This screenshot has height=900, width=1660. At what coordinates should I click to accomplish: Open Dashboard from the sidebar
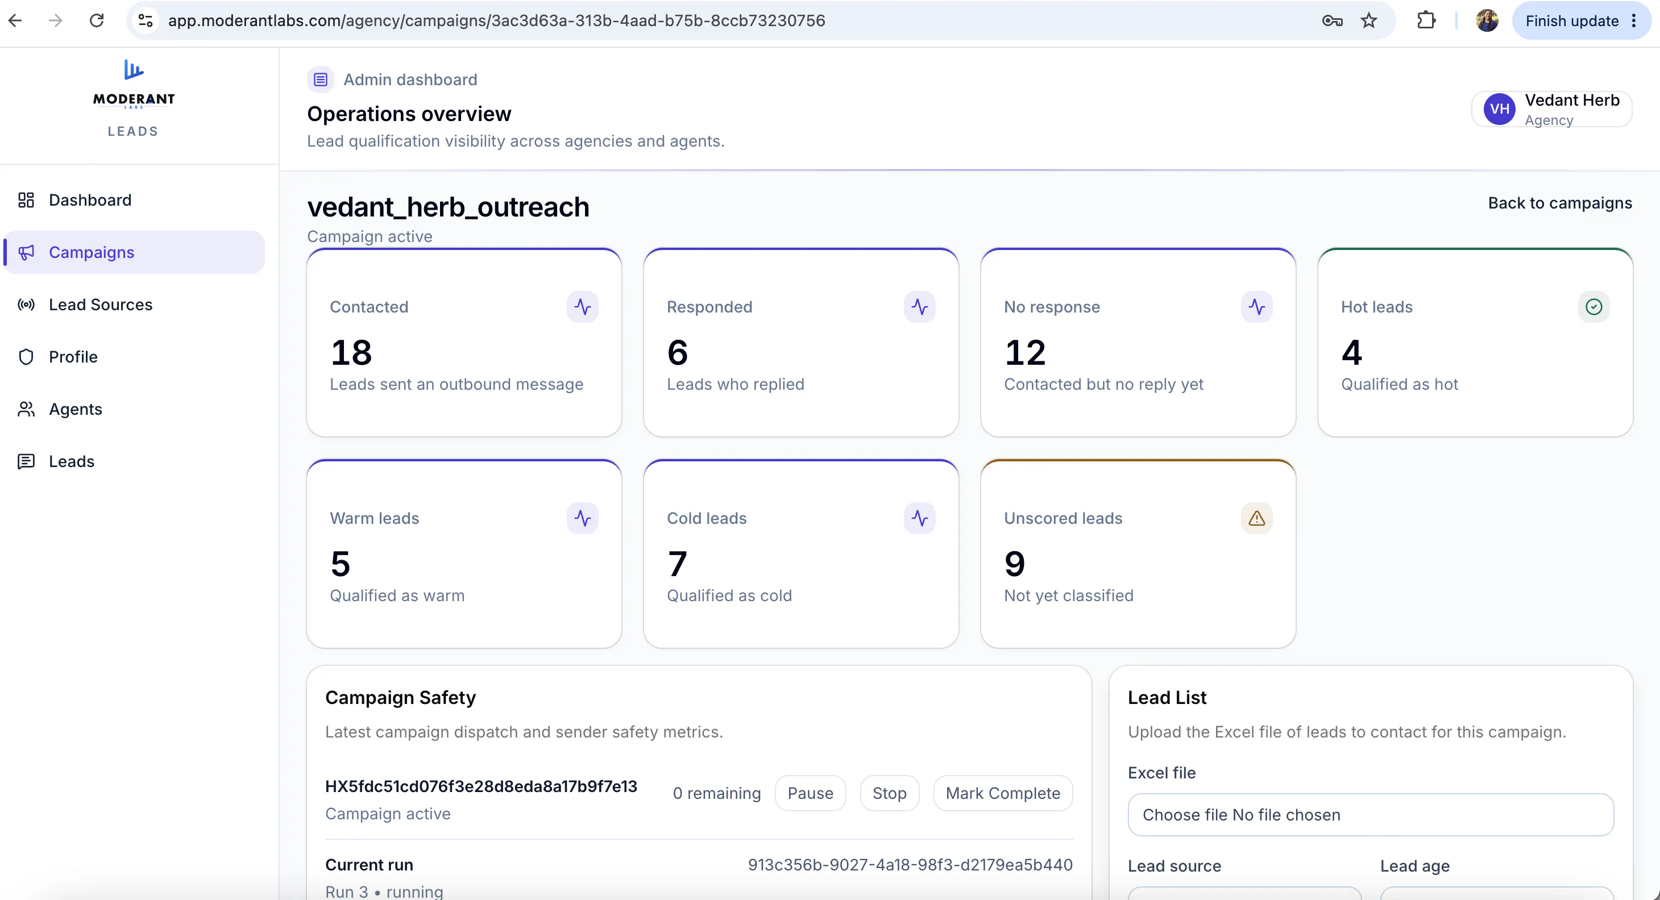(x=134, y=201)
